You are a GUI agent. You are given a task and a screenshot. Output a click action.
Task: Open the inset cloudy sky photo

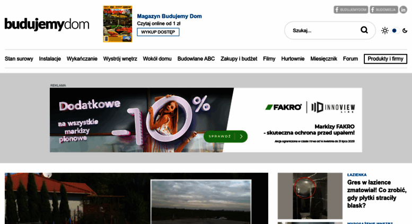[x=201, y=202]
